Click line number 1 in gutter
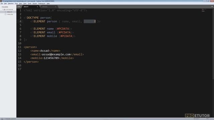 20,10
